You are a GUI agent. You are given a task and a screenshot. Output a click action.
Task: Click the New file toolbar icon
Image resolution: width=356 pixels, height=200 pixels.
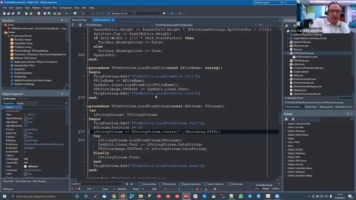[4, 13]
